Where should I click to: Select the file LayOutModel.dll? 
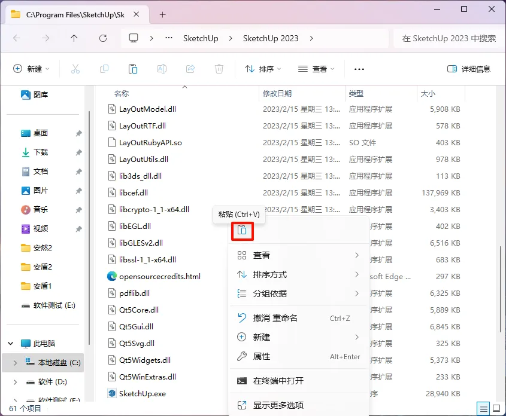pyautogui.click(x=147, y=109)
